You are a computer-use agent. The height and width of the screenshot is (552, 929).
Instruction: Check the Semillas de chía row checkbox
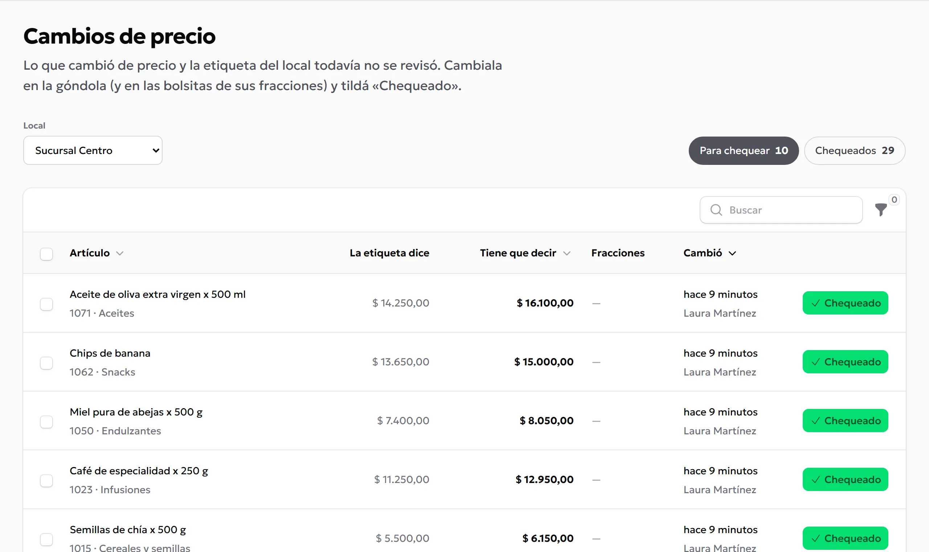coord(46,539)
